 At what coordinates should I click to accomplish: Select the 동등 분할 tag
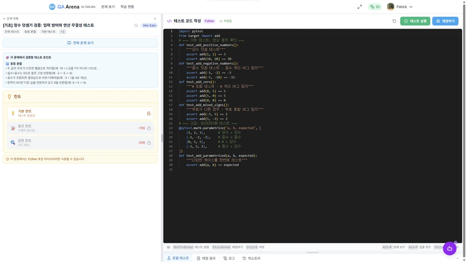tap(30, 32)
